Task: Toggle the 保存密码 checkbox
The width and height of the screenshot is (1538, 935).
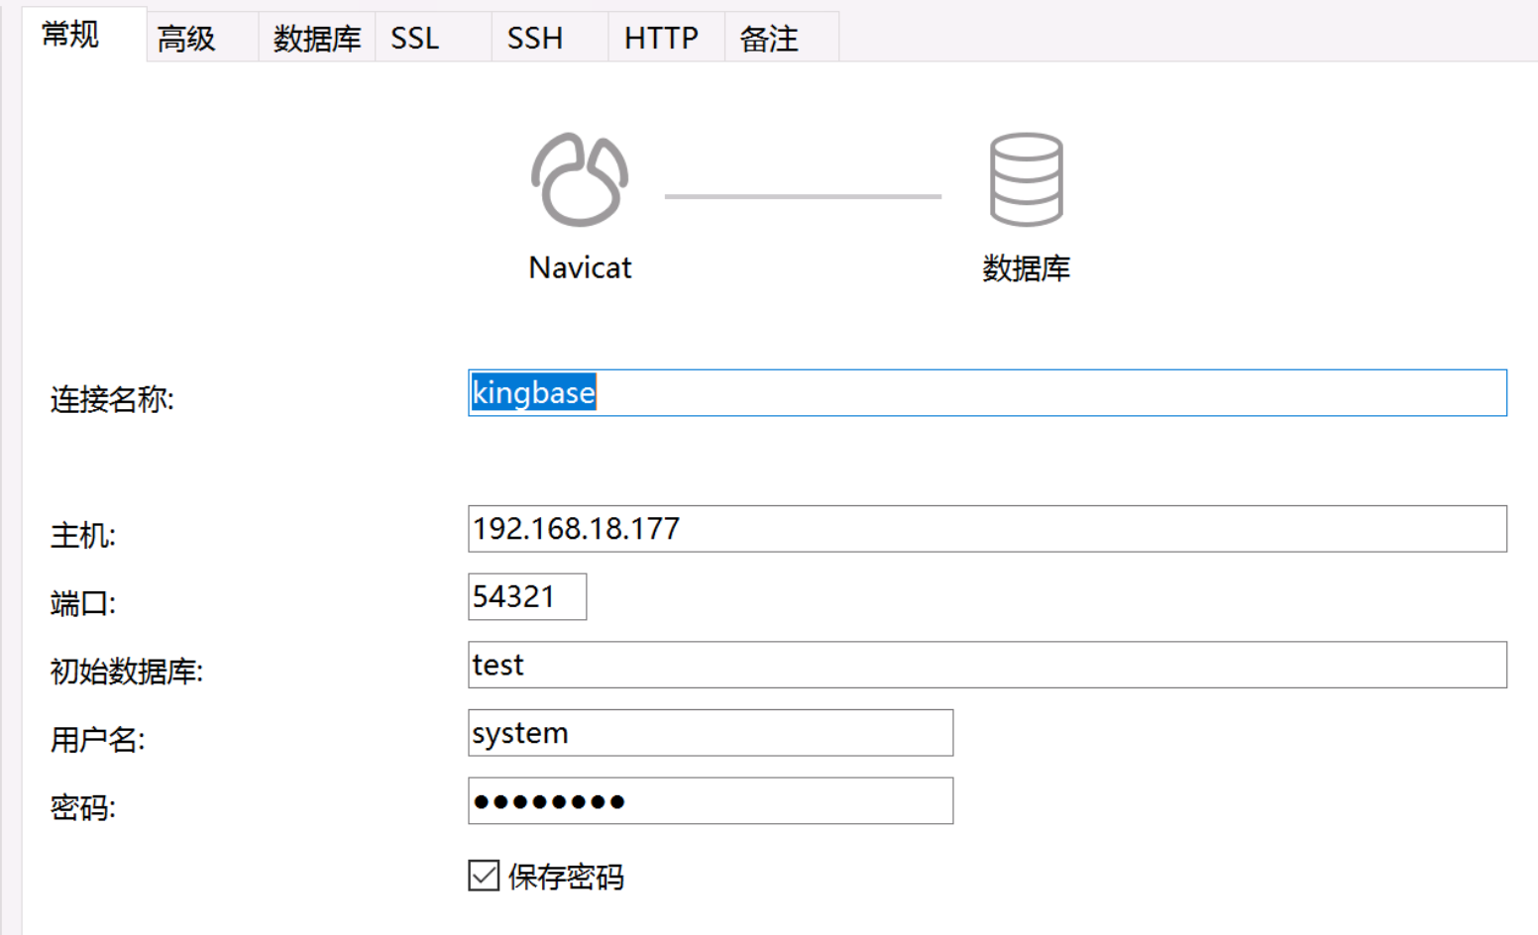Action: click(484, 876)
